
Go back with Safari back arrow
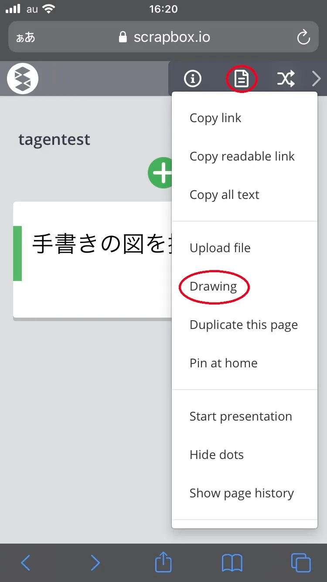[x=26, y=563]
